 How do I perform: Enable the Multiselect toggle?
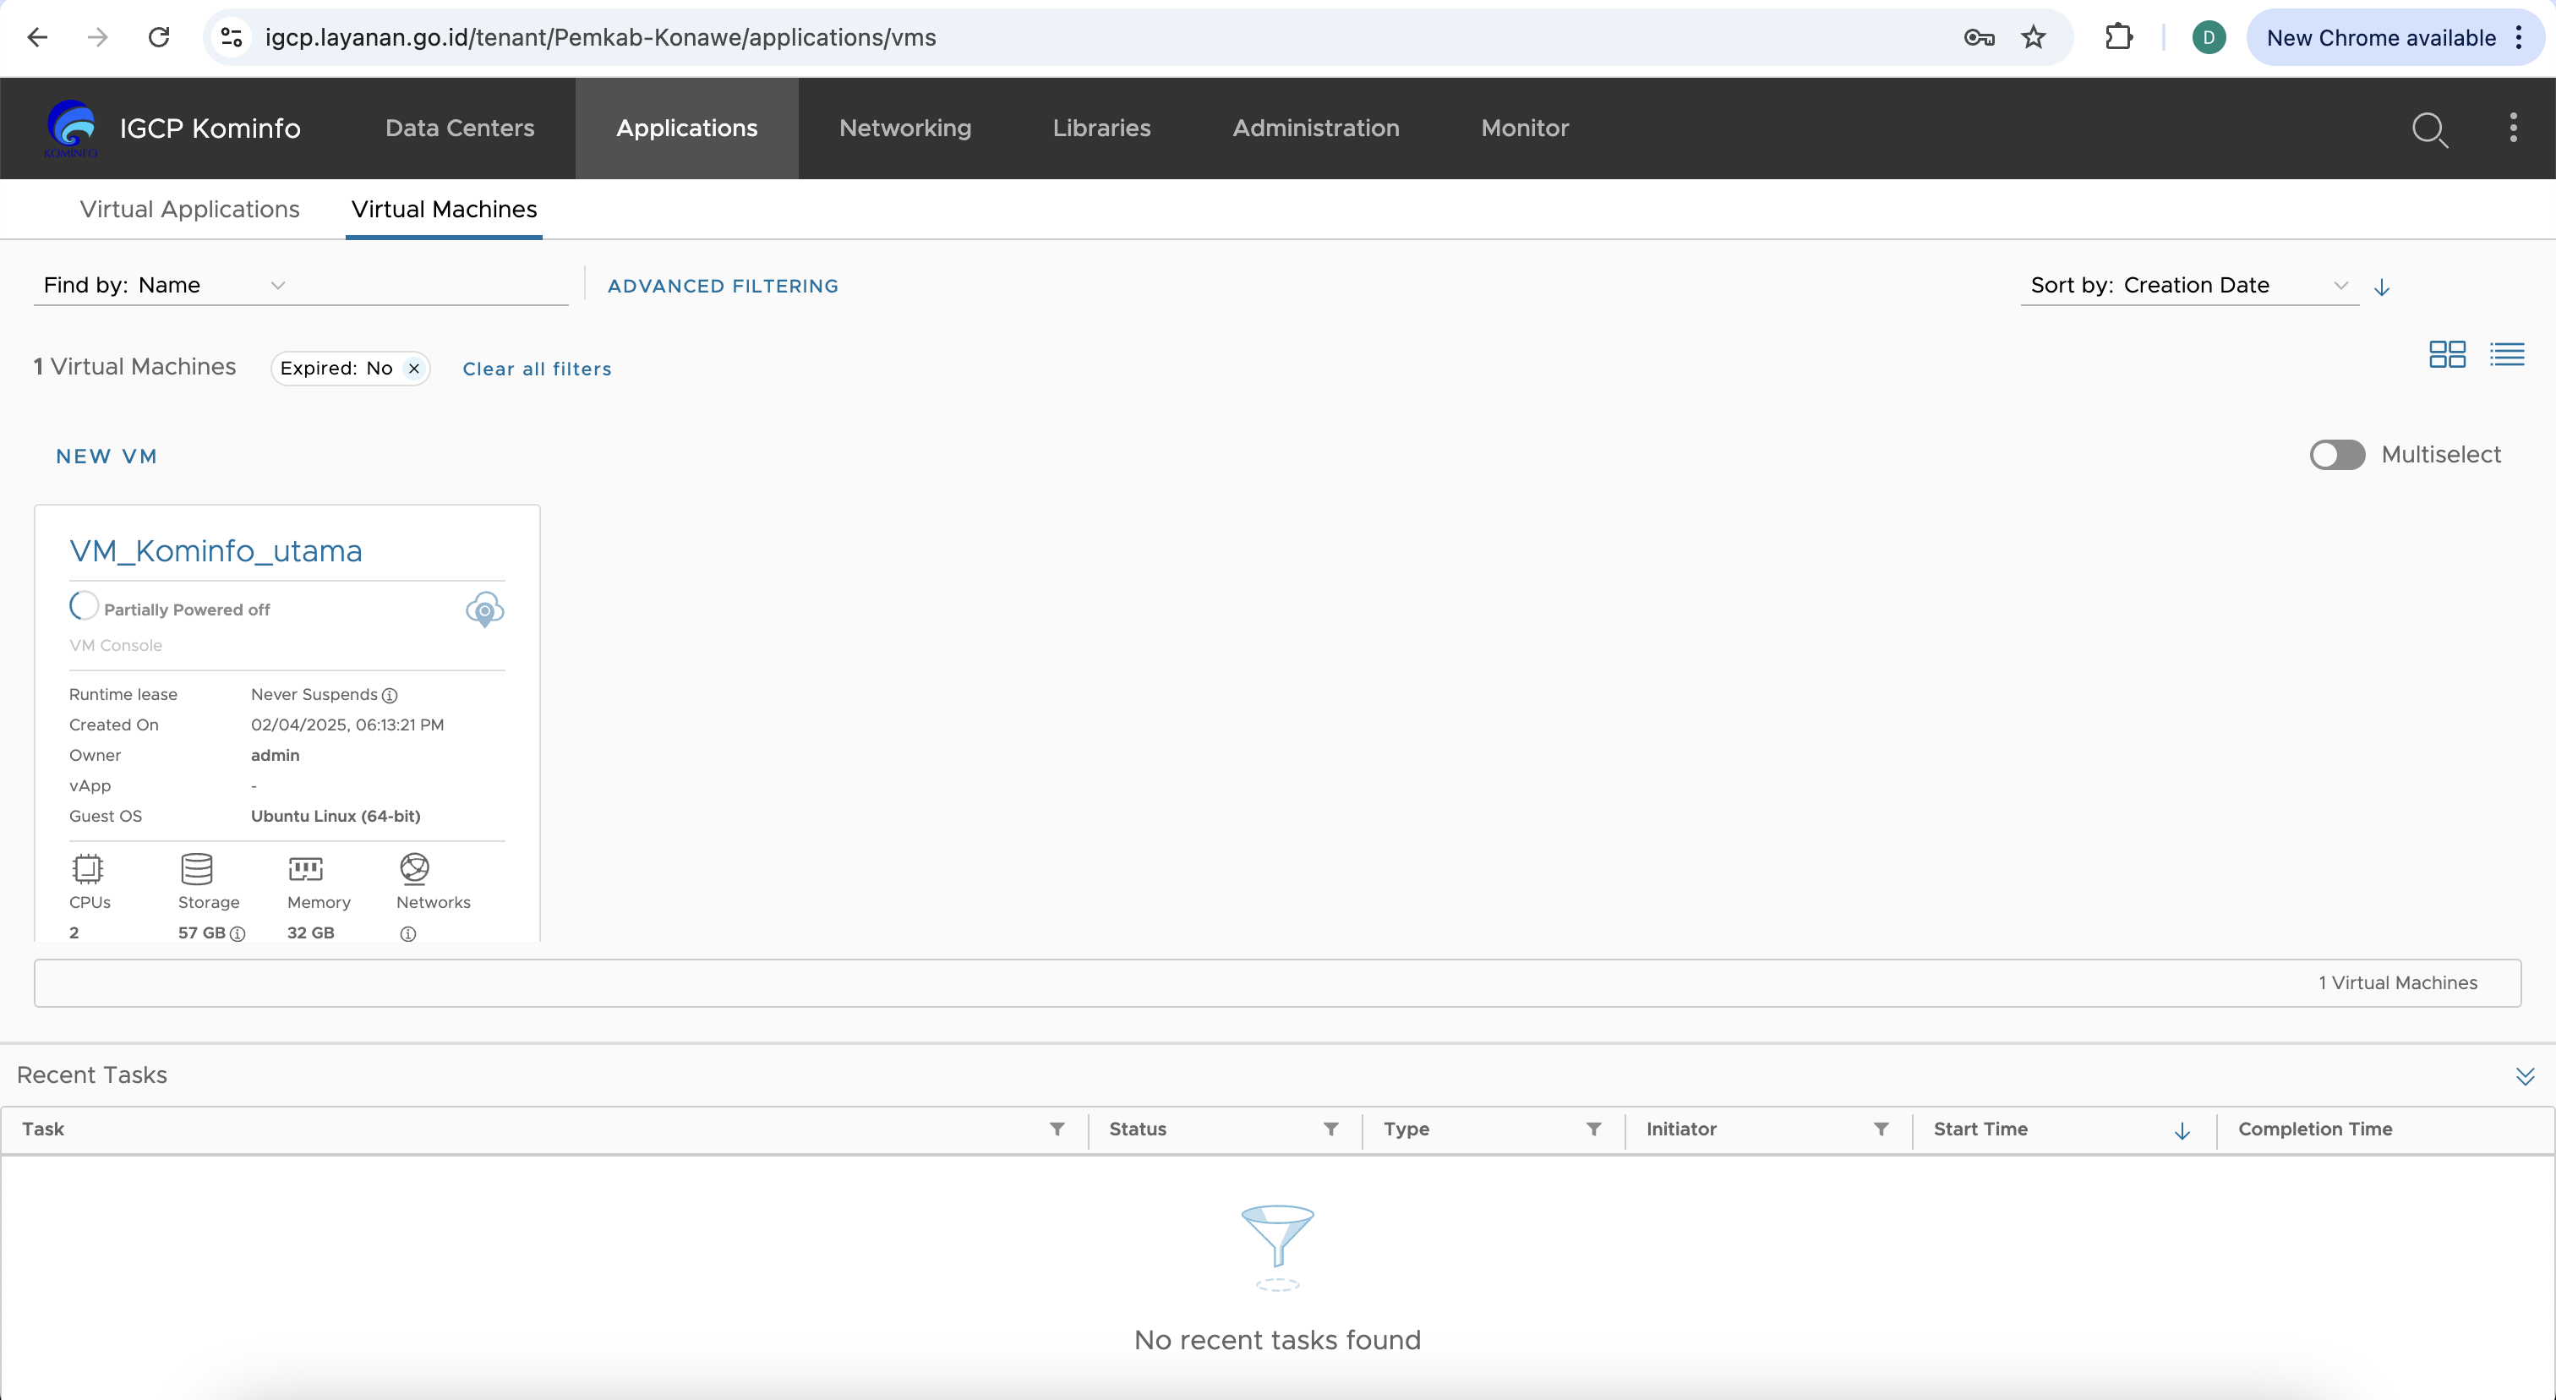point(2337,456)
